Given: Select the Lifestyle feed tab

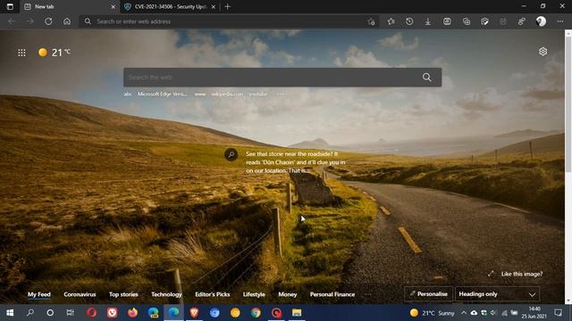Looking at the screenshot, I should tap(254, 294).
